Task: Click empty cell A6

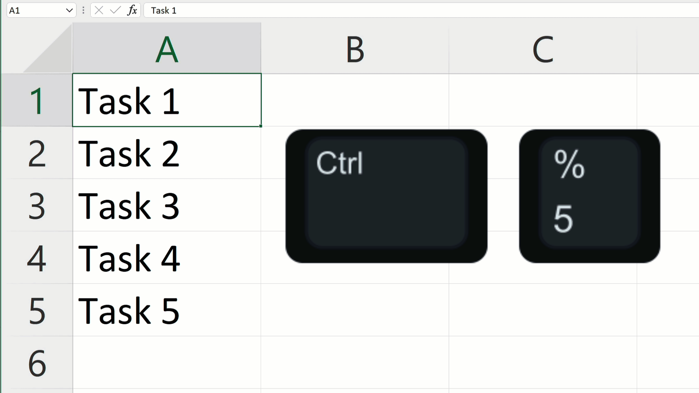Action: (167, 363)
